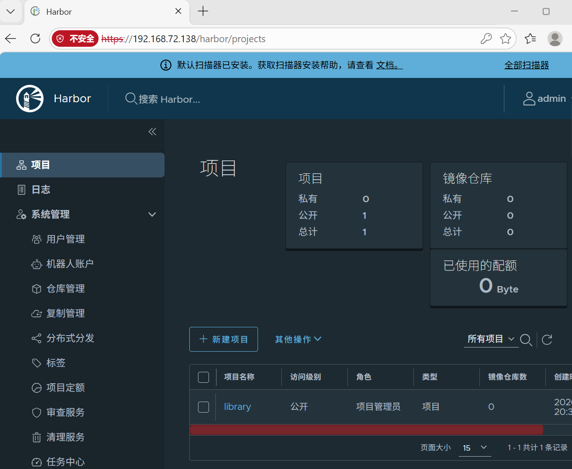Image resolution: width=572 pixels, height=469 pixels.
Task: Click the info icon in the scanner banner
Action: coord(166,66)
